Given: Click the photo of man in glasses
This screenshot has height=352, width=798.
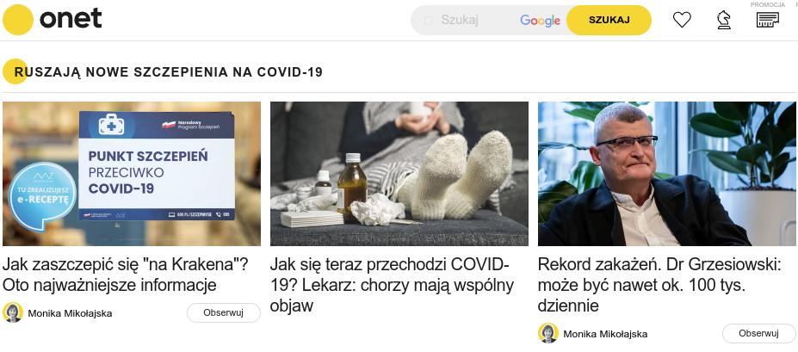Looking at the screenshot, I should click(x=666, y=174).
